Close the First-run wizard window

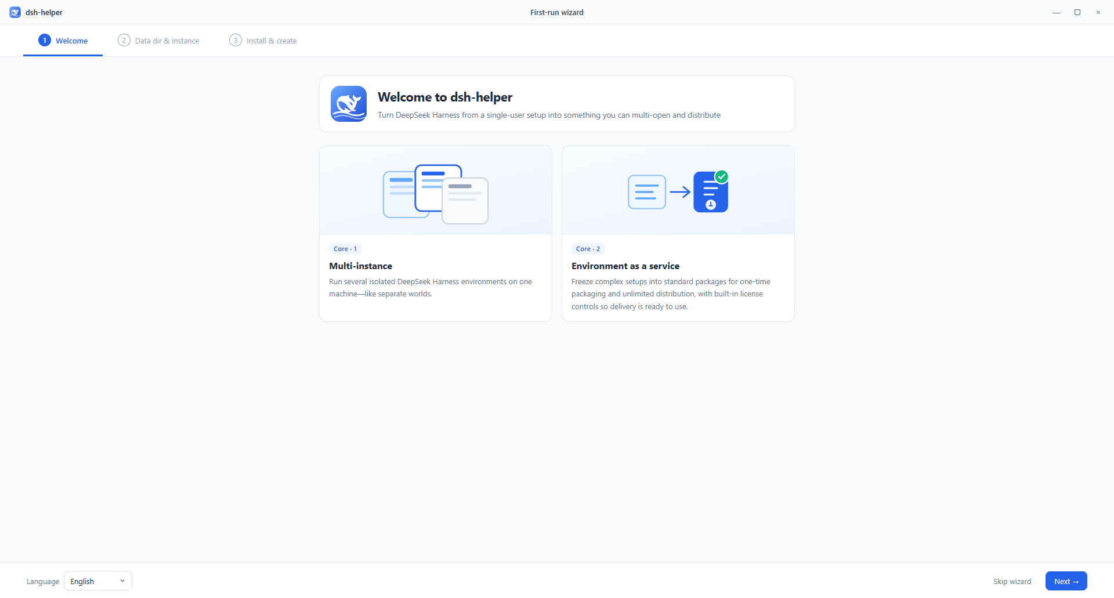pos(1098,12)
